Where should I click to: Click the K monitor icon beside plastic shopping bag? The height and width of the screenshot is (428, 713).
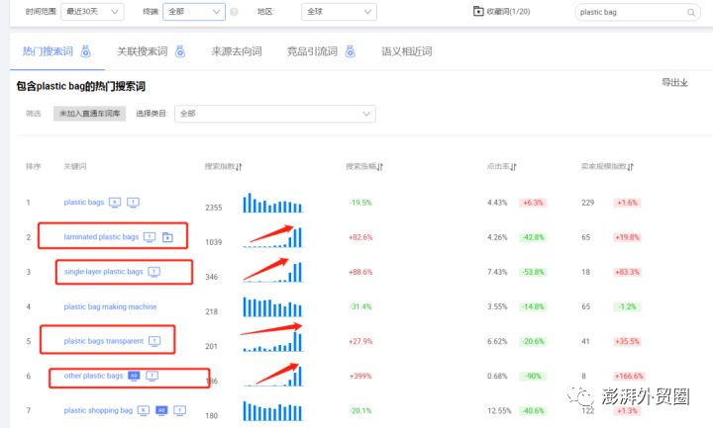[x=144, y=411]
